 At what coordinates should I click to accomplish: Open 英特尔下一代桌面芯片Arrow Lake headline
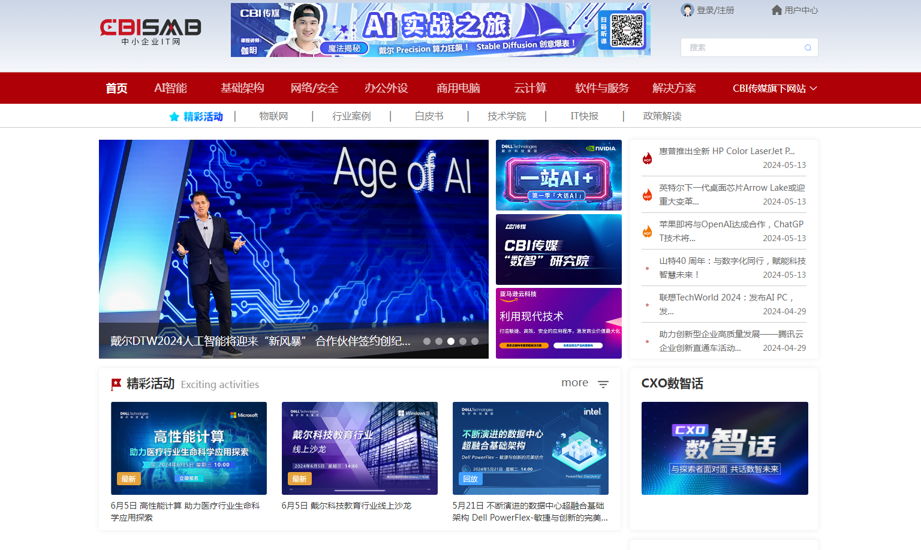(x=732, y=194)
